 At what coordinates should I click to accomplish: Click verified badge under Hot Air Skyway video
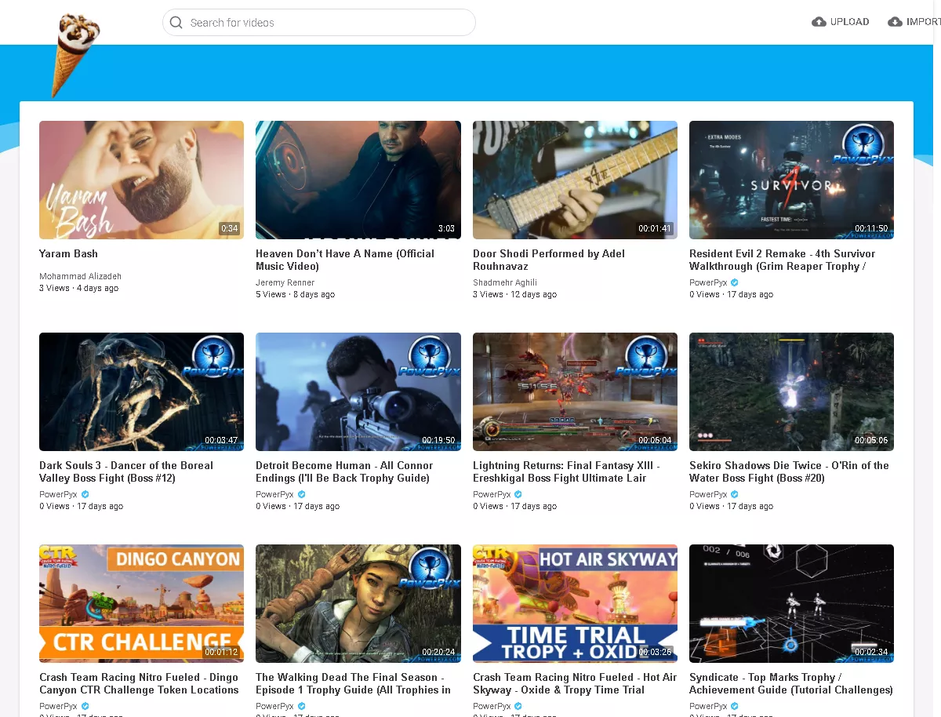518,706
